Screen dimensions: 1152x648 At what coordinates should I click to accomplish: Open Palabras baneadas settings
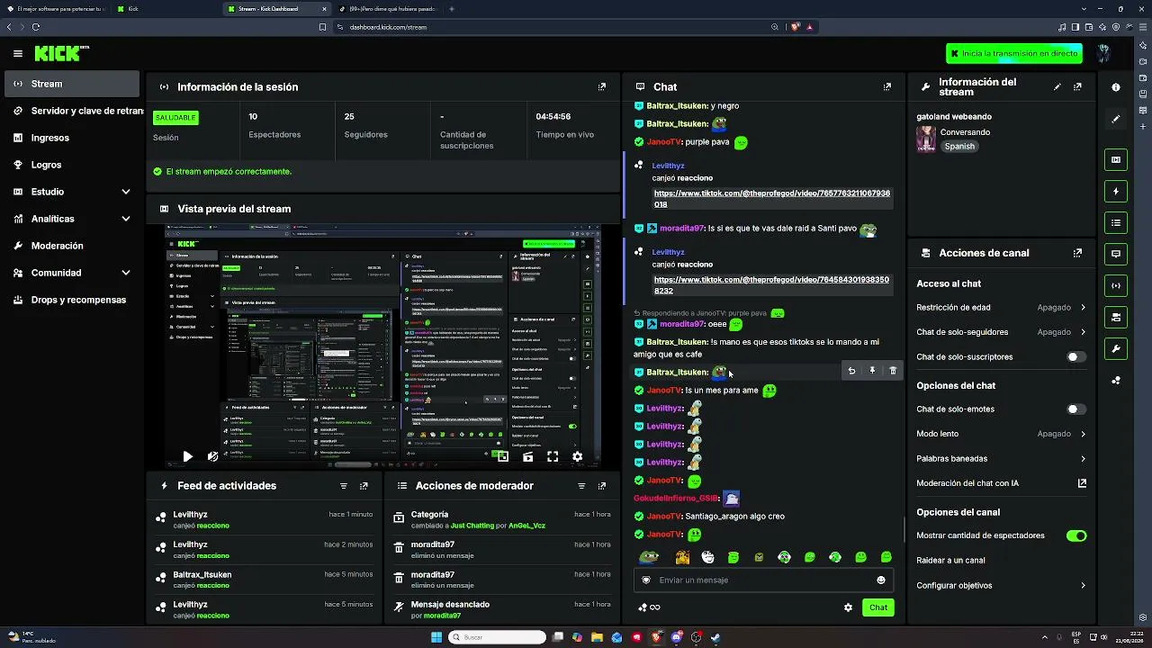pos(1001,459)
